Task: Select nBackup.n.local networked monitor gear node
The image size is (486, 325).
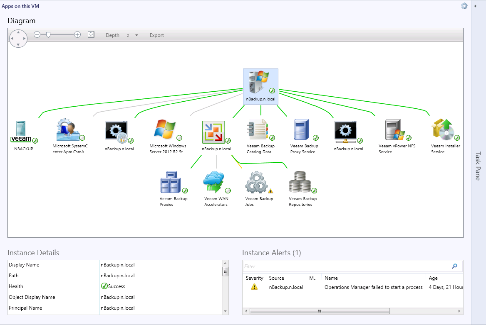Action: 348,135
